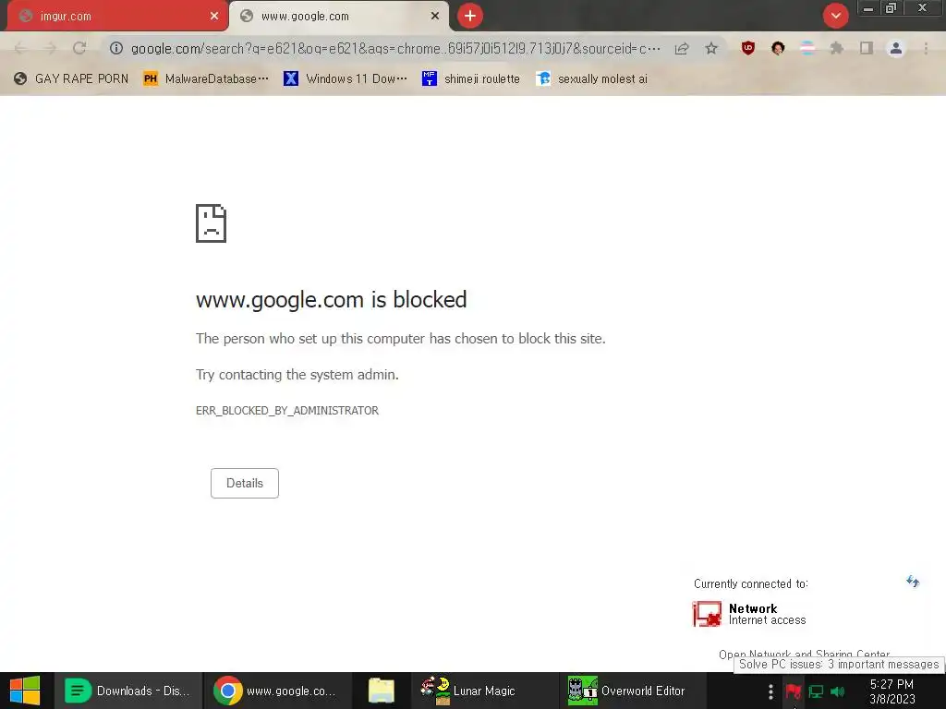Open the Extensions puzzle menu
946x709 pixels.
pyautogui.click(x=837, y=48)
